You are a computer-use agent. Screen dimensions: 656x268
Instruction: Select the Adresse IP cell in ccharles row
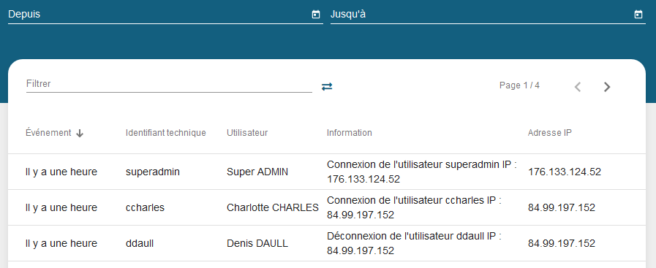point(562,207)
